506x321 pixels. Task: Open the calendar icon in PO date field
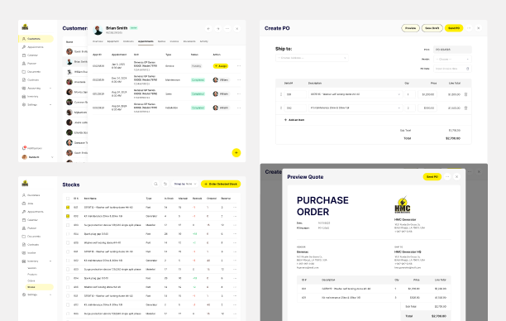(468, 69)
